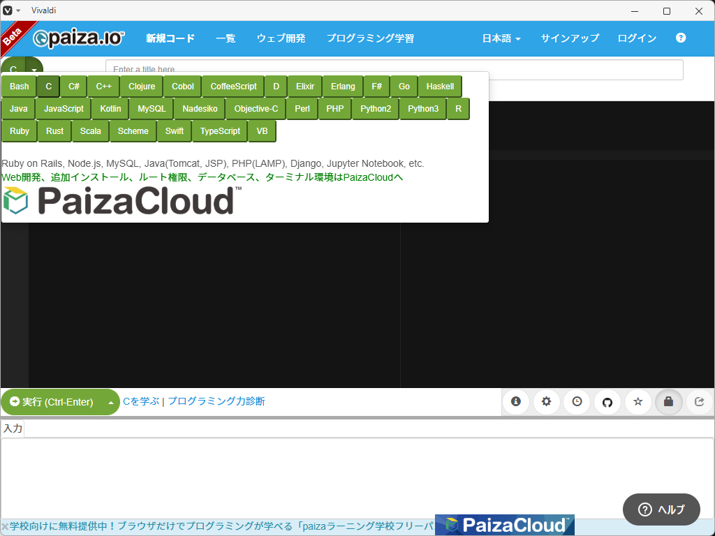The image size is (715, 536).
Task: Open 一覧 menu item
Action: tap(226, 38)
